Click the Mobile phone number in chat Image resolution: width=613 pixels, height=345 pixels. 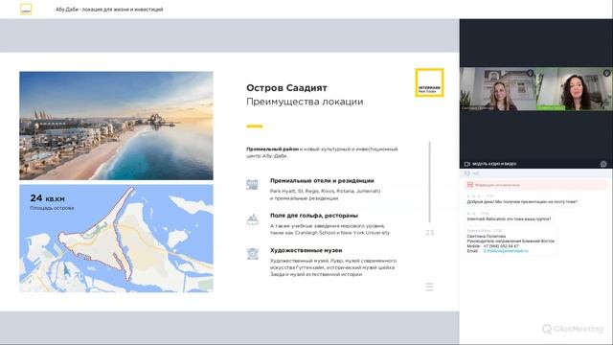click(x=501, y=246)
